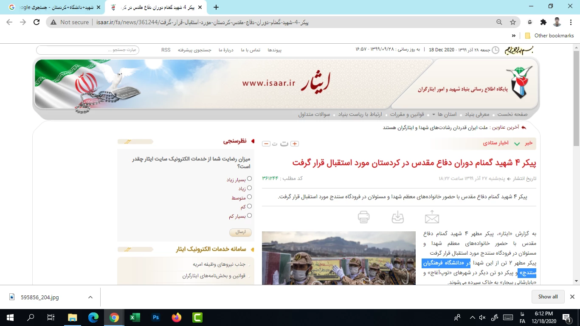This screenshot has height=326, width=580.
Task: Decrease font size with the minus icon
Action: 266,144
